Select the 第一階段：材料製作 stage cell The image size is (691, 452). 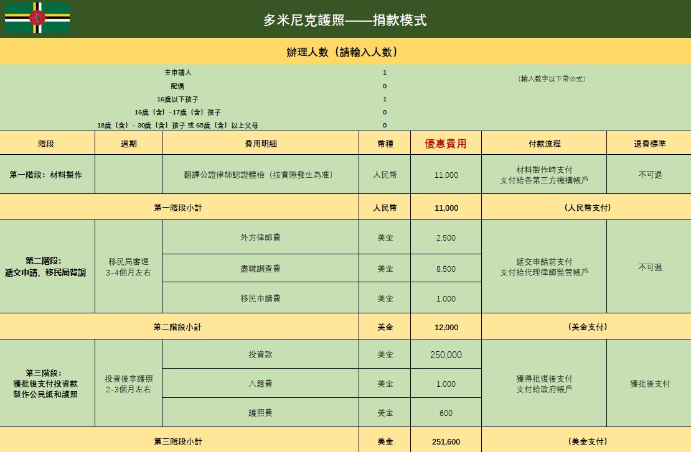click(46, 175)
